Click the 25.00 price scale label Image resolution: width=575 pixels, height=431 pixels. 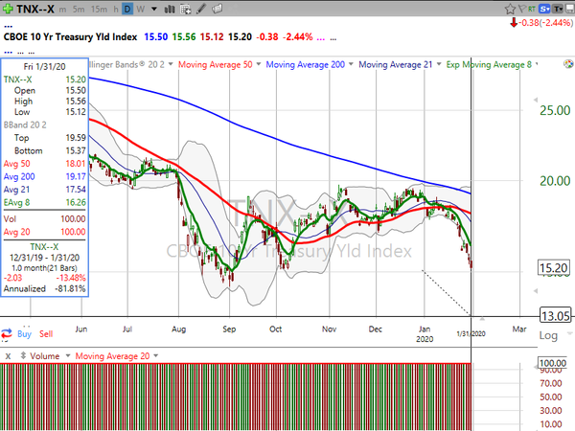tap(555, 110)
